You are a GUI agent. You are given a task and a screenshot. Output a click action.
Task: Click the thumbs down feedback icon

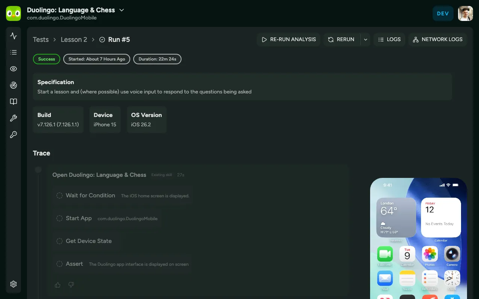(x=71, y=285)
